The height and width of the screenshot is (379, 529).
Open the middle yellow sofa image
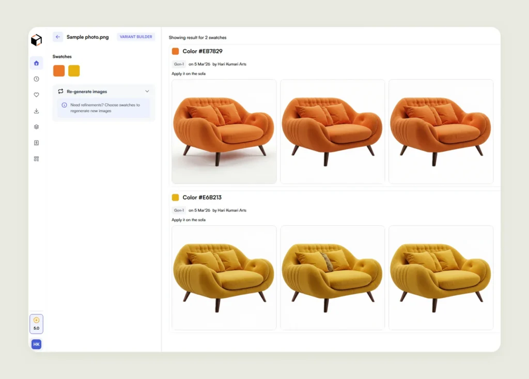click(x=332, y=278)
